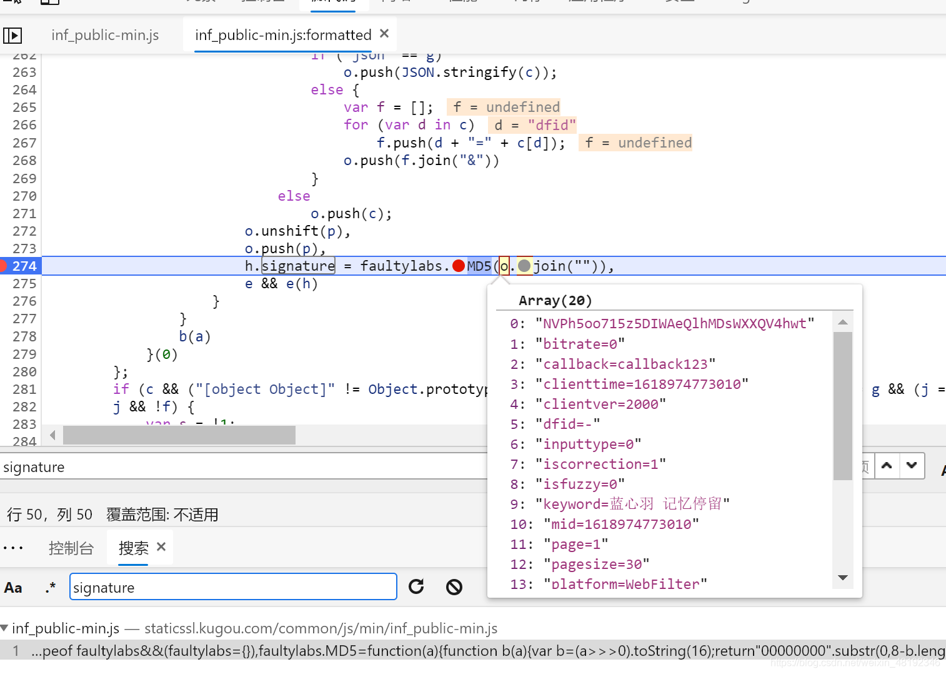Select array item 0 NVPh5oo715z5 string
Viewport: 946px width, 674px height.
point(675,323)
